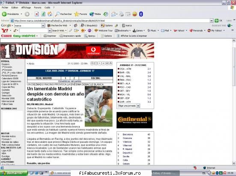Click Afficher la Liste à Imprimer
The image size is (236, 176).
click(x=132, y=36)
